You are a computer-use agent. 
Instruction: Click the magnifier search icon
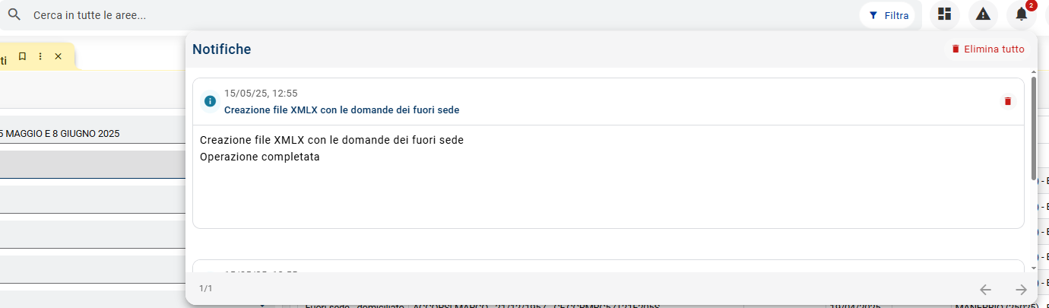pyautogui.click(x=14, y=14)
